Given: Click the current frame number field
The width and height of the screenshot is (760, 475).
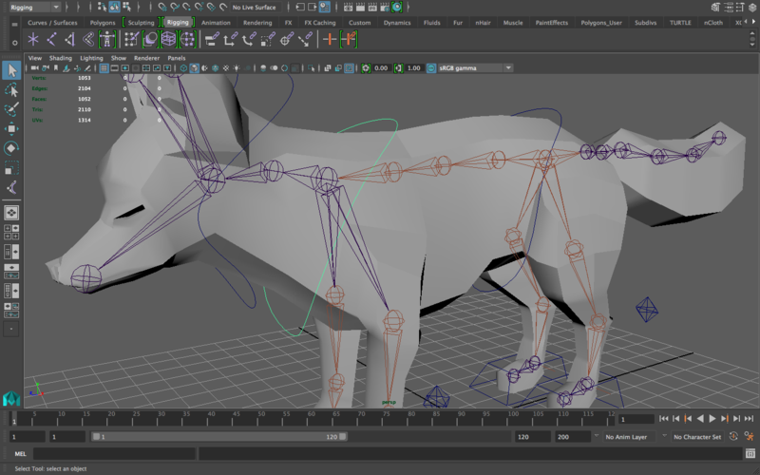Looking at the screenshot, I should click(636, 419).
